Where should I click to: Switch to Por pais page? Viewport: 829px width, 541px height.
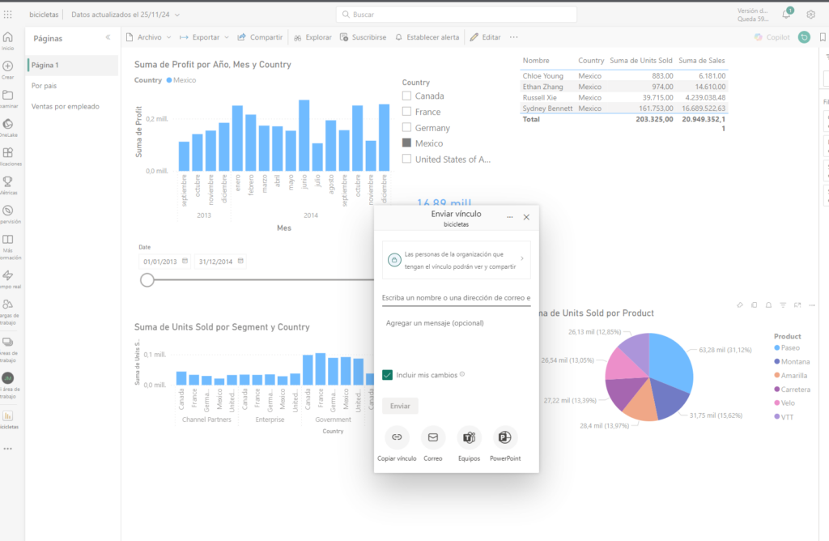45,85
